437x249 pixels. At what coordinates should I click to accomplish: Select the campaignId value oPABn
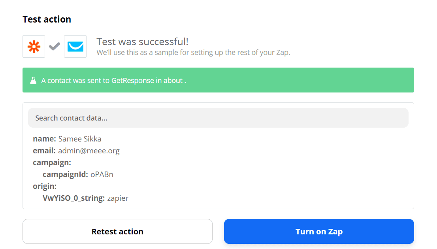[x=102, y=174]
